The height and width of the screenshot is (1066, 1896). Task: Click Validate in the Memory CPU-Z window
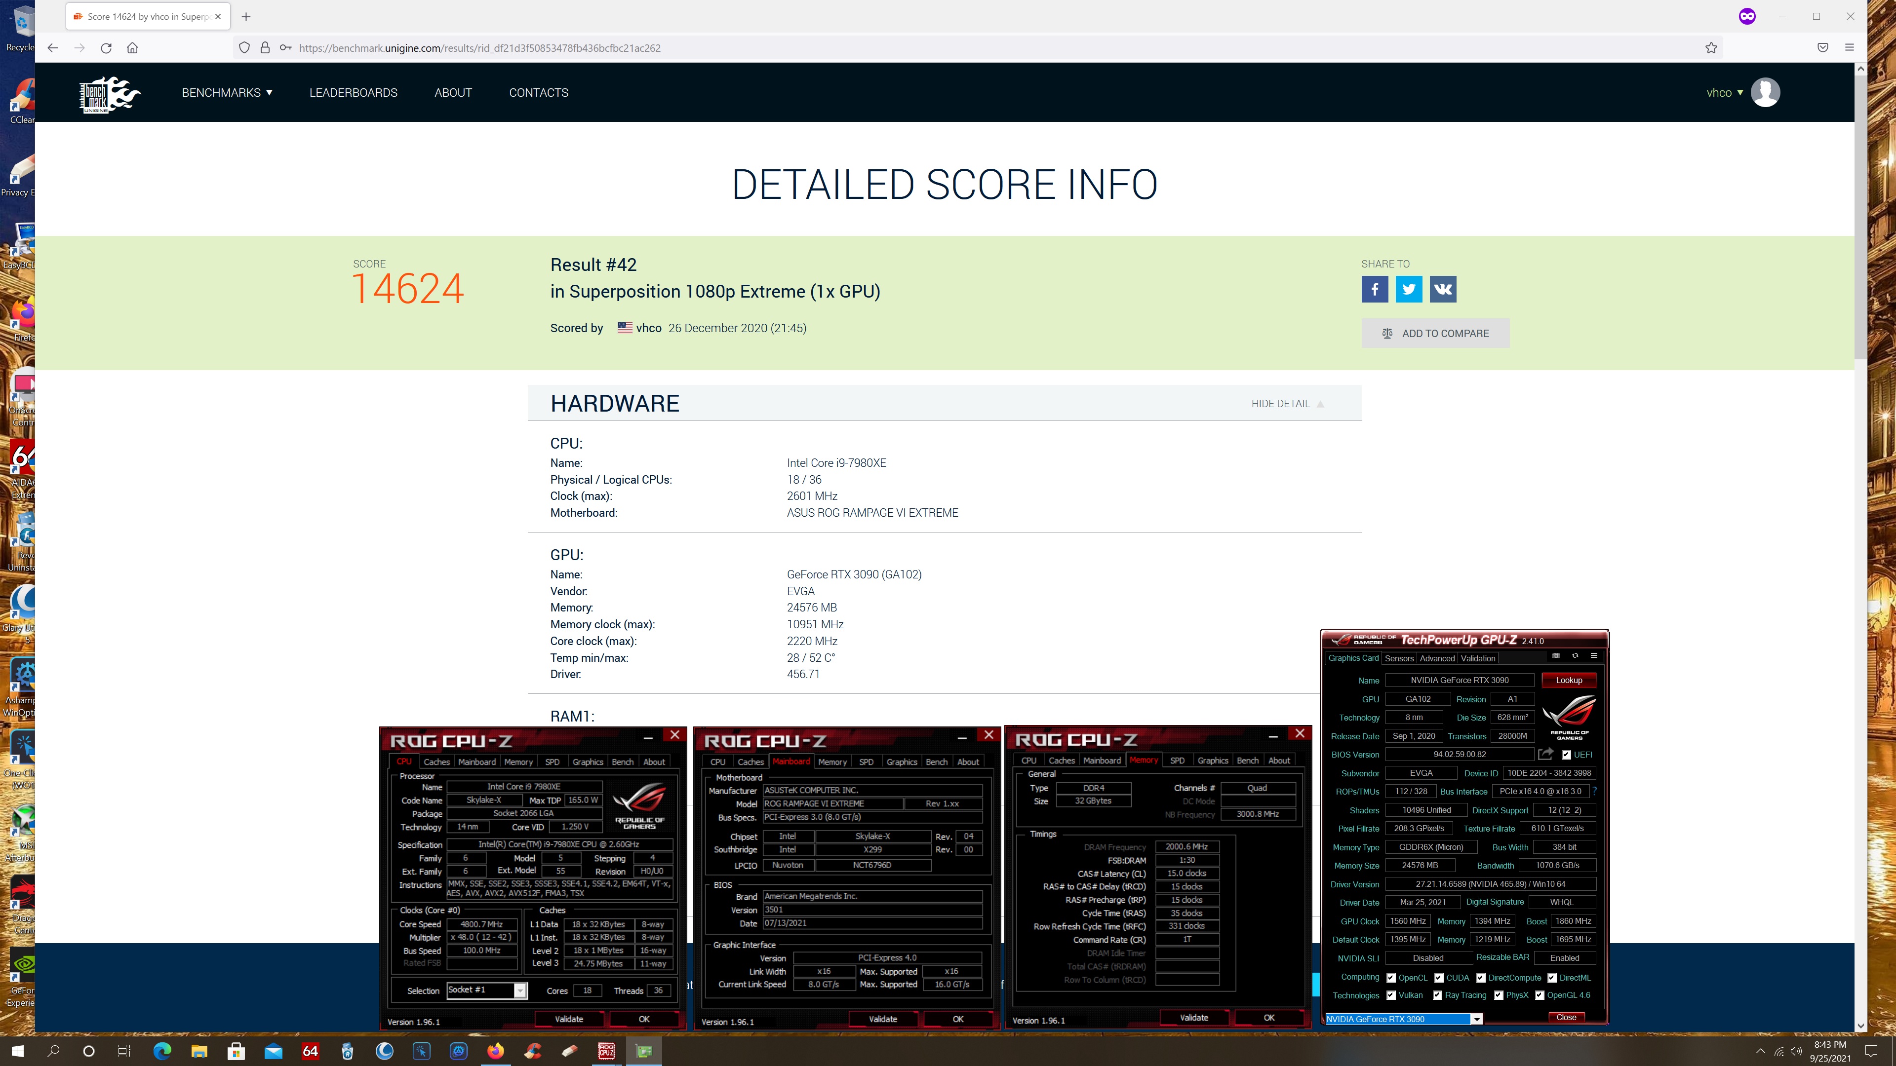click(x=1194, y=1018)
